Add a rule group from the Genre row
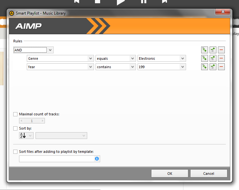The width and height of the screenshot is (239, 190). 213,58
